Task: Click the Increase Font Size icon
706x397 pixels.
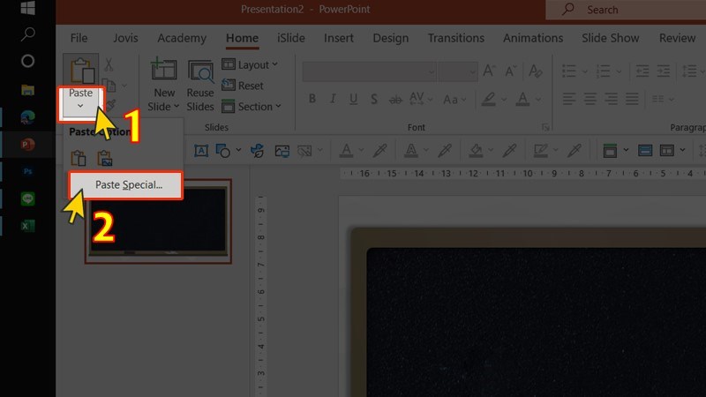Action: (491, 71)
